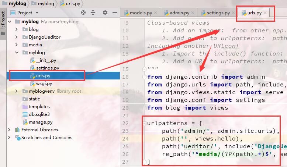Switch to the admin.py tab
Image resolution: width=287 pixels, height=167 pixels.
(177, 13)
